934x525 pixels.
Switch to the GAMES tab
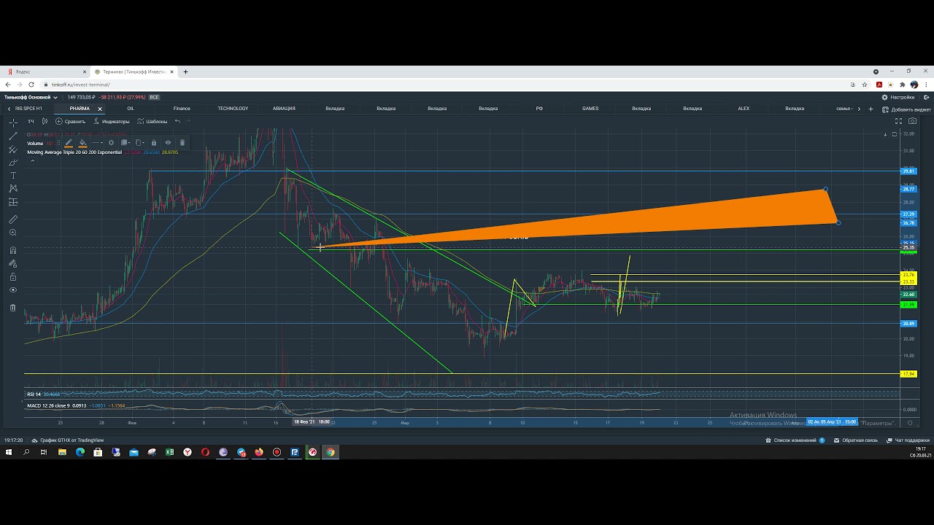coord(590,109)
